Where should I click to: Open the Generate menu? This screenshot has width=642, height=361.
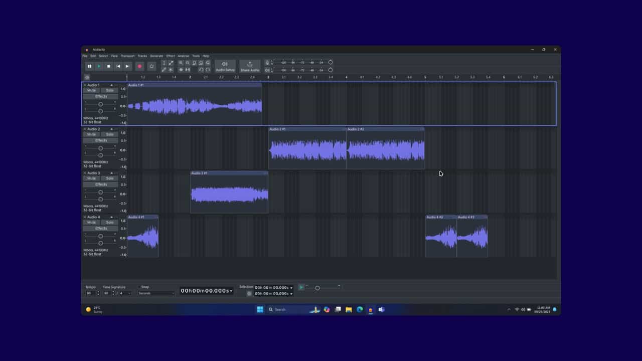tap(156, 56)
